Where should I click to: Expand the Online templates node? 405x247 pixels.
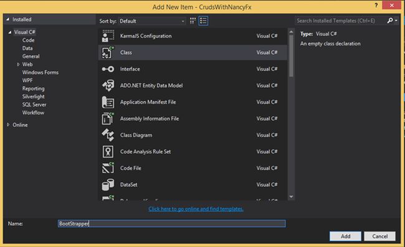8,125
